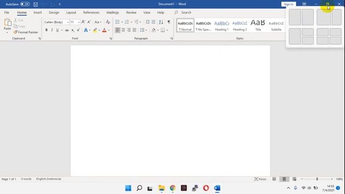Open the line spacing dropdown
Screen dimensions: 345x194
point(143,30)
